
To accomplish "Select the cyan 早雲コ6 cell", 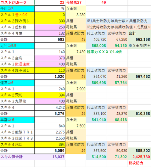I will [17, 120].
